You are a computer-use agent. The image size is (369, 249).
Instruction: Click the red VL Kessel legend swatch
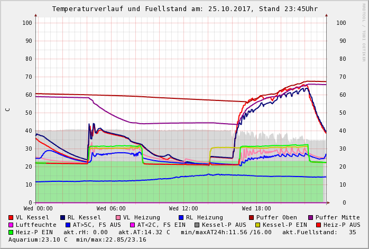coord(11,217)
